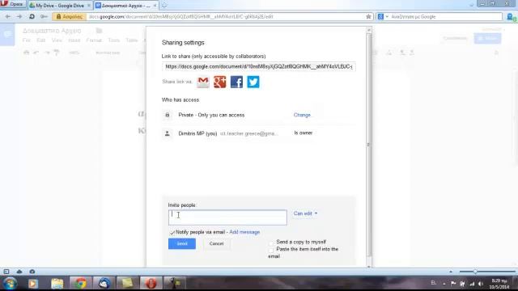Open the Edit menu in background document
The image size is (518, 291).
41,40
